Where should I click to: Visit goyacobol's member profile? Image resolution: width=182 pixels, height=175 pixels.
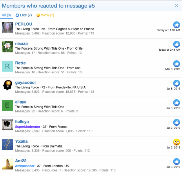25,83
